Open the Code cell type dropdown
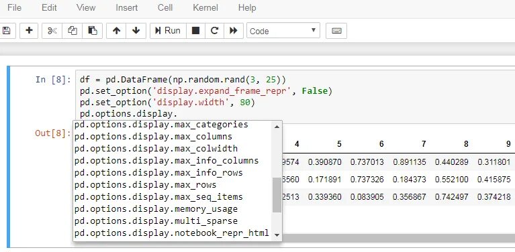The height and width of the screenshot is (252, 515). (x=283, y=31)
